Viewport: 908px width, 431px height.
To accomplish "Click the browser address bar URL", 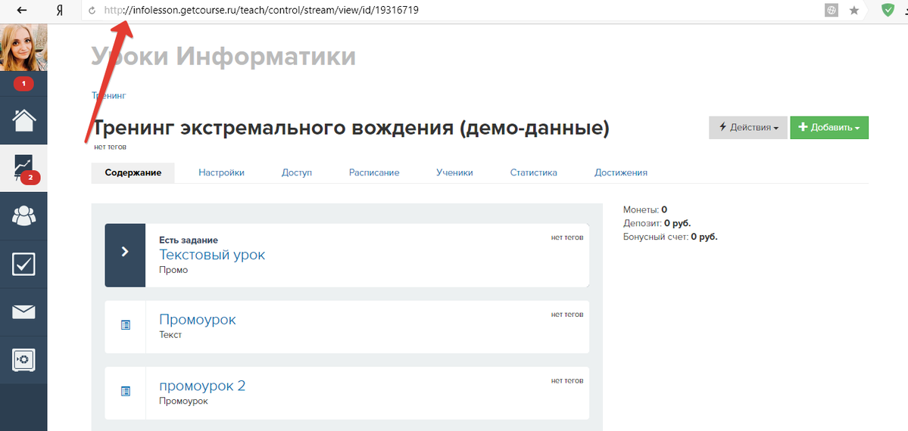I will click(261, 11).
